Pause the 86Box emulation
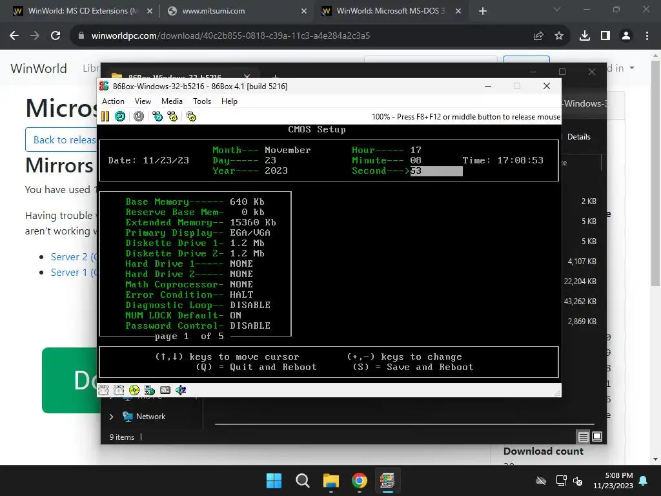The height and width of the screenshot is (496, 661). (105, 116)
